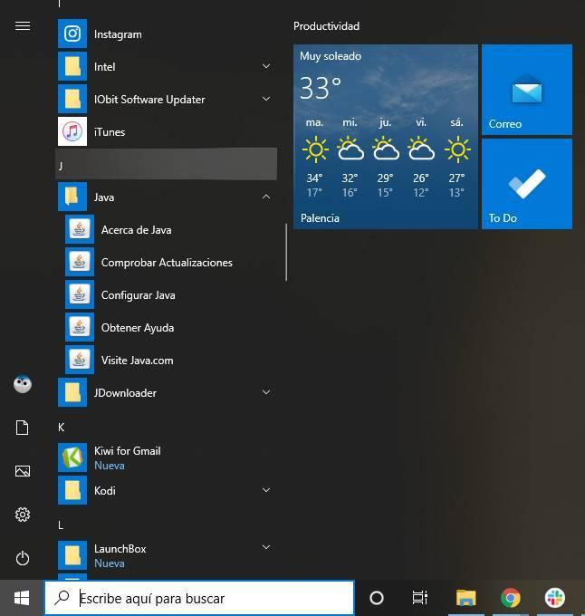Expand the Kodi folder chevron
The image size is (585, 616).
(266, 490)
